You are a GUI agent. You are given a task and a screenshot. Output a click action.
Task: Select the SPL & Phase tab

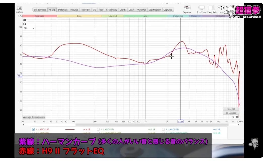coord(40,10)
